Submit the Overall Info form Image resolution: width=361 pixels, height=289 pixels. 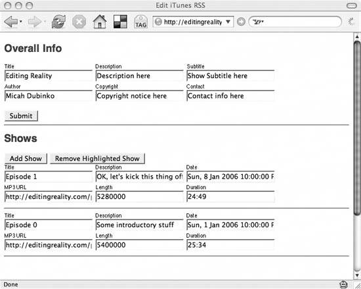pyautogui.click(x=21, y=116)
